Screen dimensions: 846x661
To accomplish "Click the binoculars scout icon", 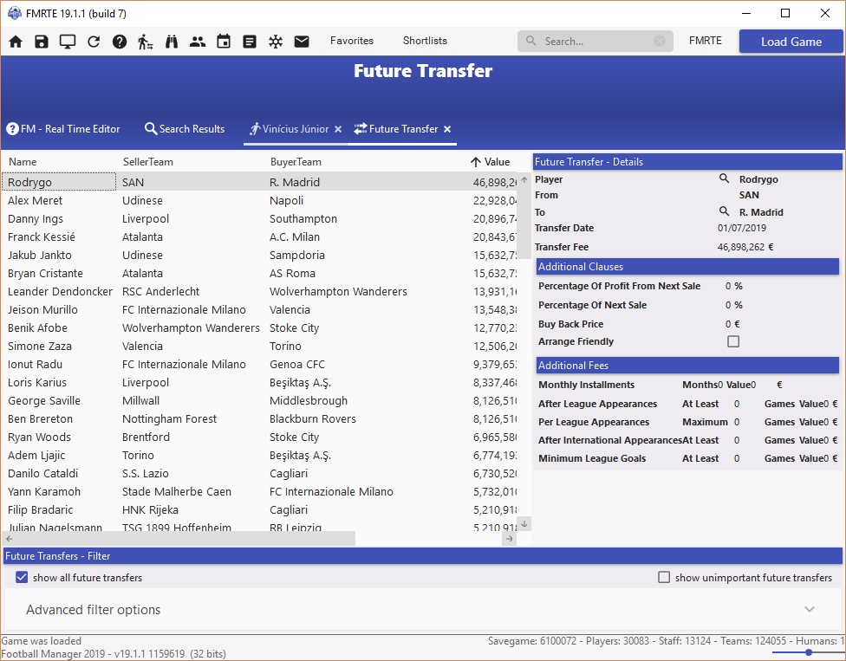I will [x=172, y=42].
